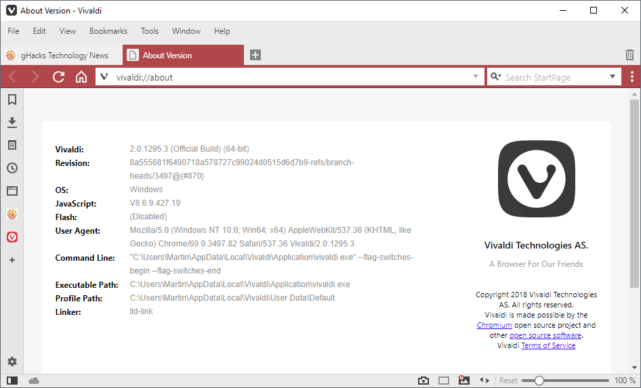Reset the page zoom level
Image resolution: width=641 pixels, height=388 pixels.
(508, 381)
